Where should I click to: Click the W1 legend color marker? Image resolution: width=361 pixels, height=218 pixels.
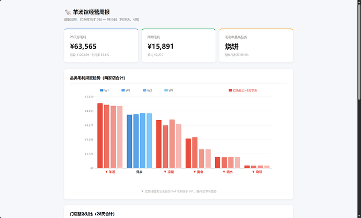[x=101, y=90]
